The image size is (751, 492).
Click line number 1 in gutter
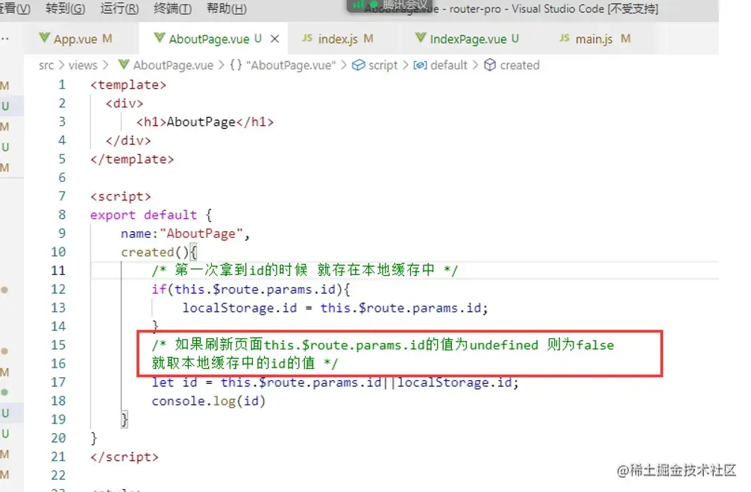point(62,85)
